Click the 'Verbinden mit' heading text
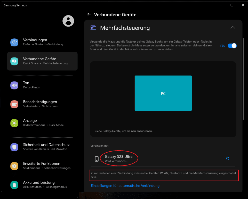The height and width of the screenshot is (199, 248). pos(99,146)
